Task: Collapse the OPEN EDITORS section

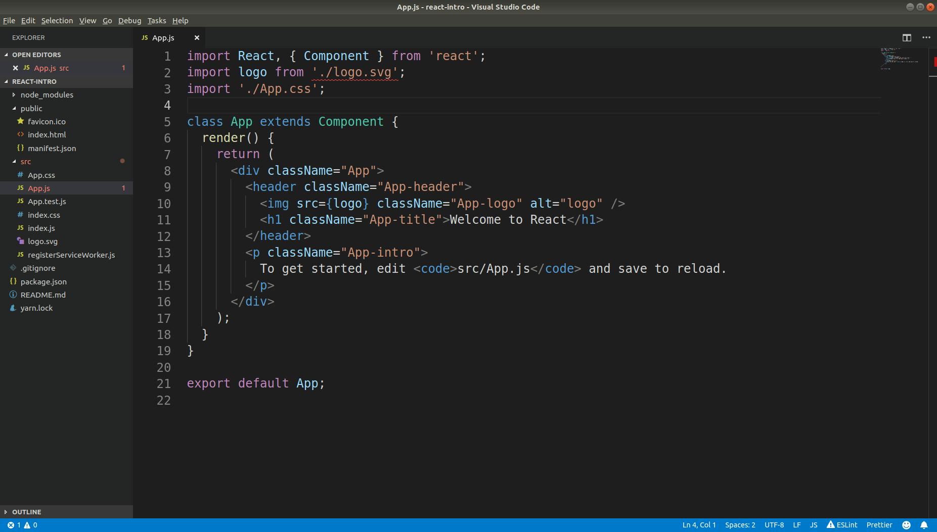Action: pos(35,55)
